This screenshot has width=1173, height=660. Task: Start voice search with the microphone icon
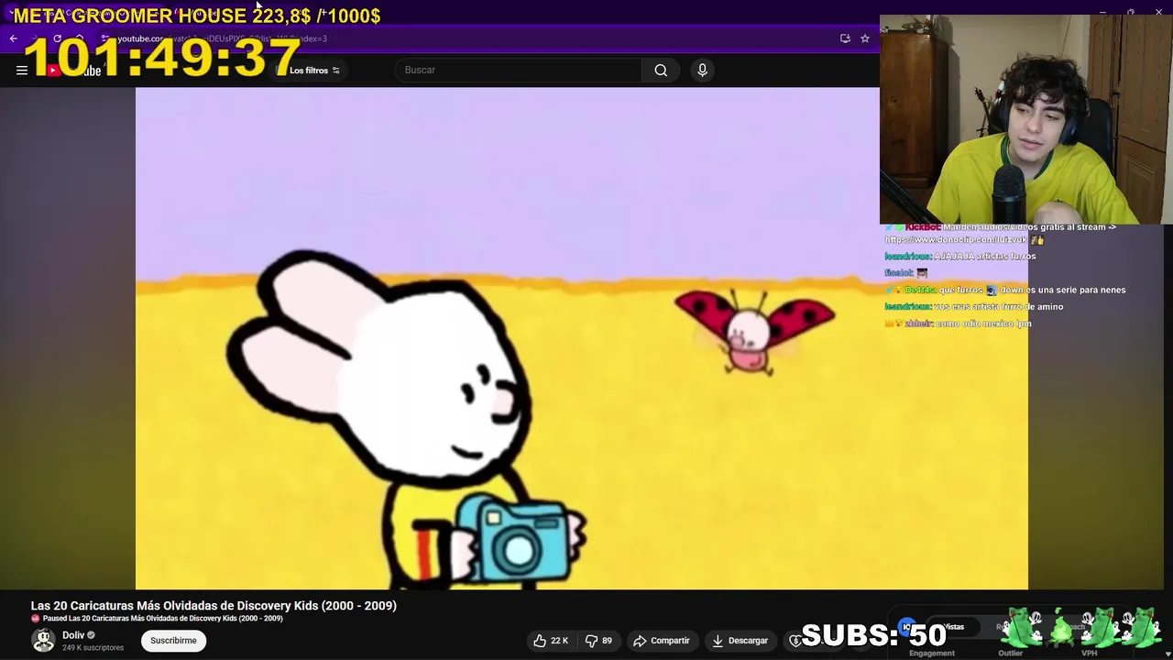pyautogui.click(x=702, y=70)
